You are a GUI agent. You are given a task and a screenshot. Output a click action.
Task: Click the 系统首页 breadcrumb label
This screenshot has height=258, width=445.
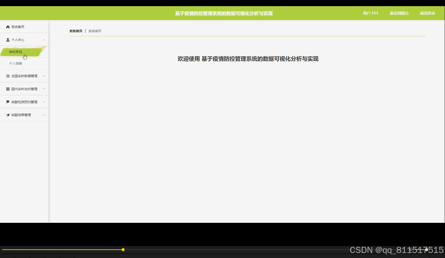coord(75,31)
